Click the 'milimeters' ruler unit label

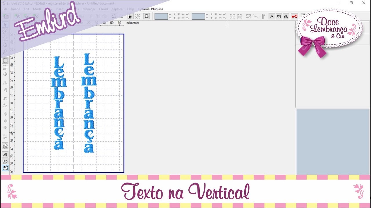tap(132, 23)
